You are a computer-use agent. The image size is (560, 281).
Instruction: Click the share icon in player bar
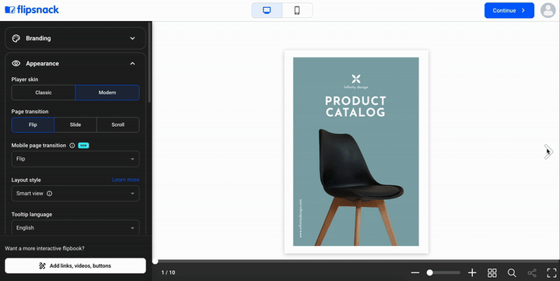tap(532, 272)
